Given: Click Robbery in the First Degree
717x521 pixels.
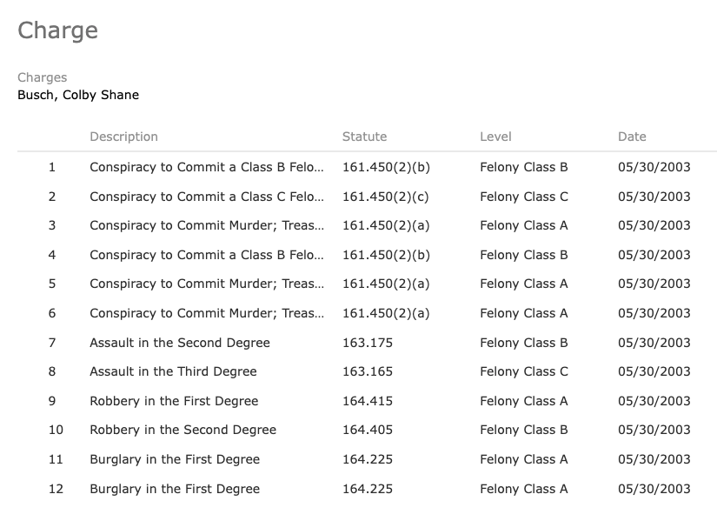Looking at the screenshot, I should pyautogui.click(x=174, y=401).
